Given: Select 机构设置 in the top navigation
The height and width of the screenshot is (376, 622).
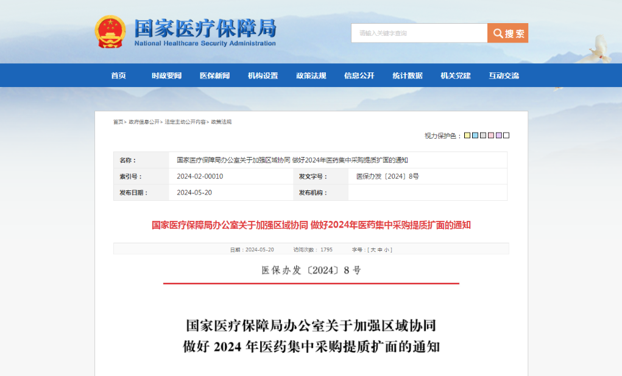Looking at the screenshot, I should coord(263,76).
